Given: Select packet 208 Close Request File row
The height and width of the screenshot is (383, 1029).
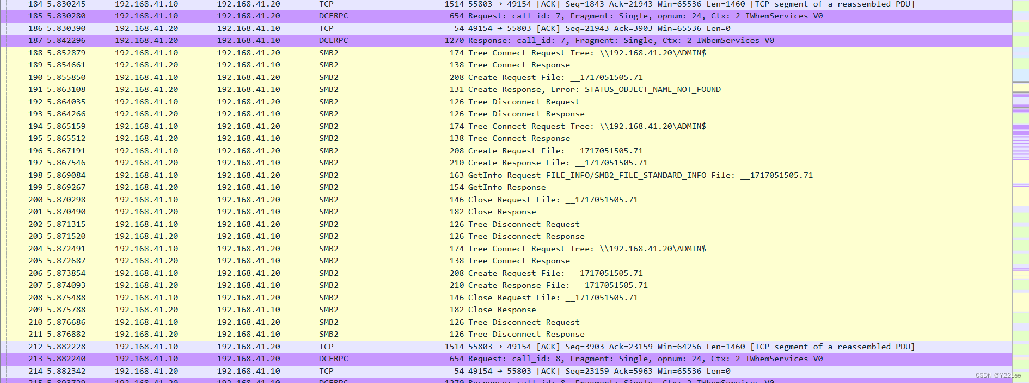Looking at the screenshot, I should click(506, 298).
